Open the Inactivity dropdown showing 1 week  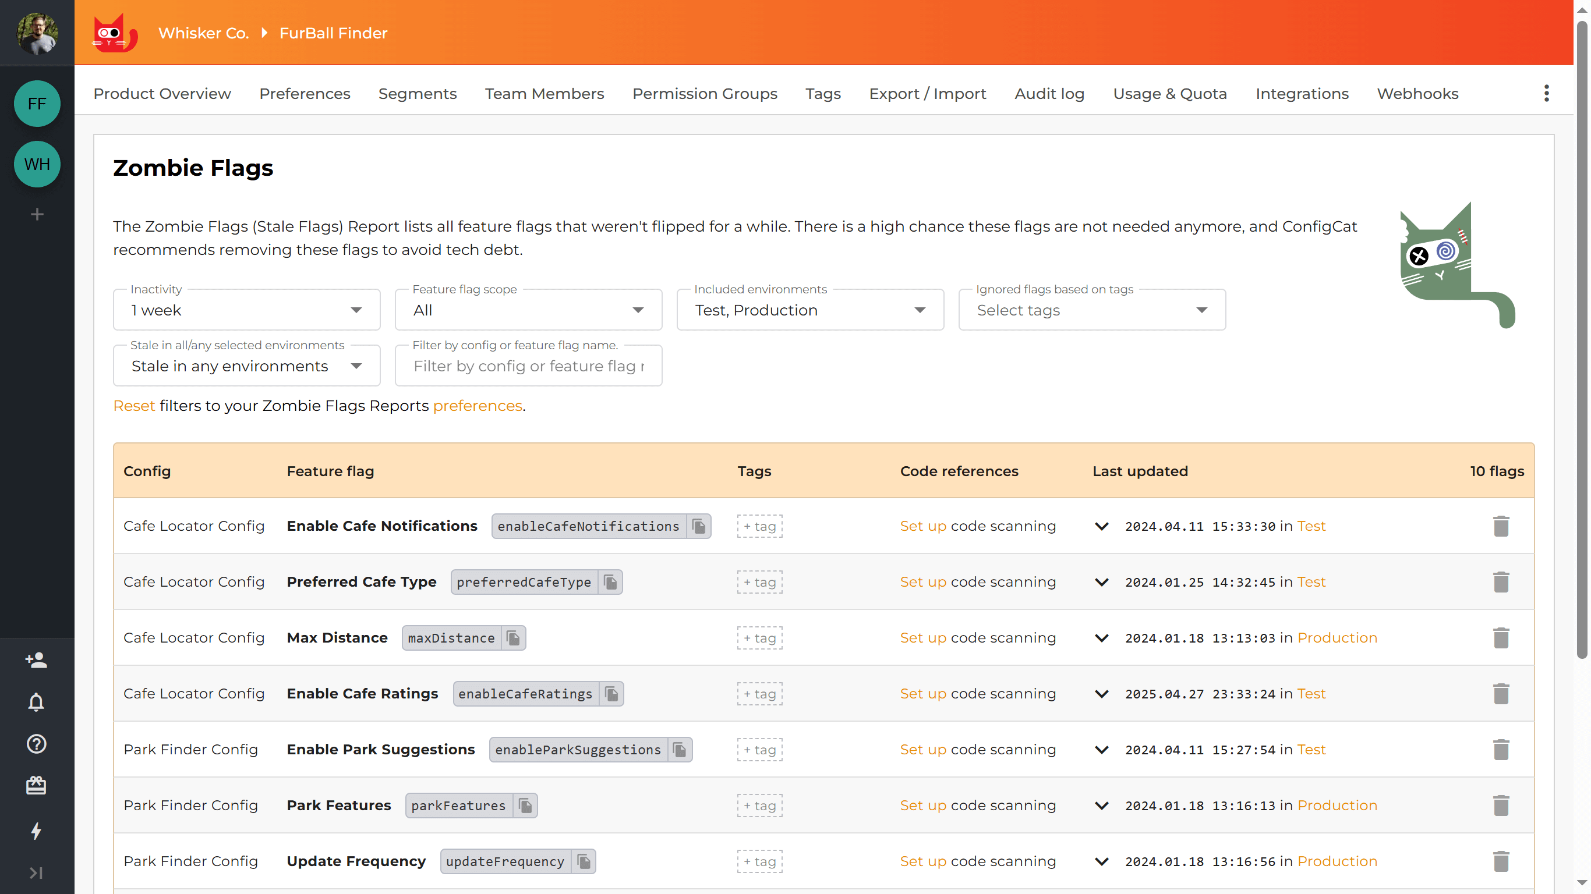(x=246, y=310)
